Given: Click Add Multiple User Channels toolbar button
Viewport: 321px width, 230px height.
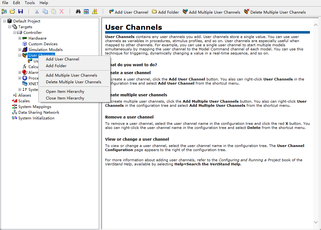Looking at the screenshot, I should coord(211,12).
